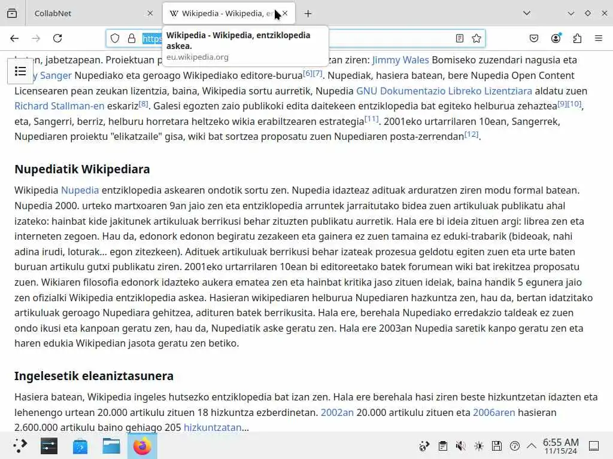Image resolution: width=613 pixels, height=459 pixels.
Task: Open Dolphin file manager from taskbar
Action: tap(111, 446)
